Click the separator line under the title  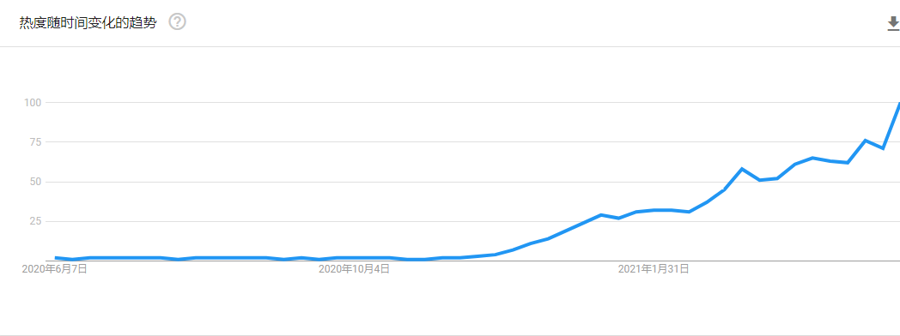pos(450,46)
